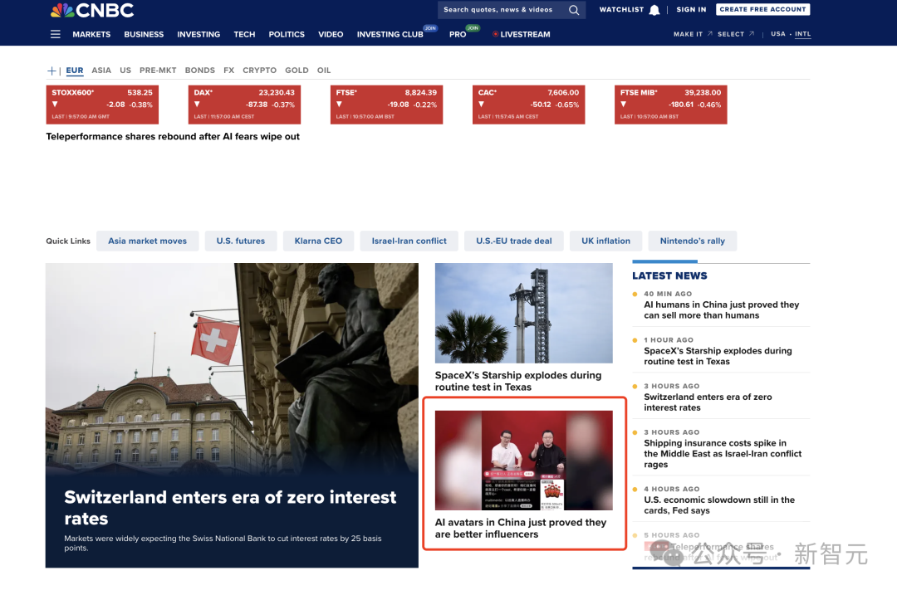This screenshot has width=897, height=590.
Task: Open the AI avatars article thumbnail
Action: click(x=523, y=460)
